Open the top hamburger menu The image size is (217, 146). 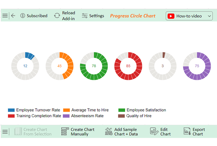point(5,16)
